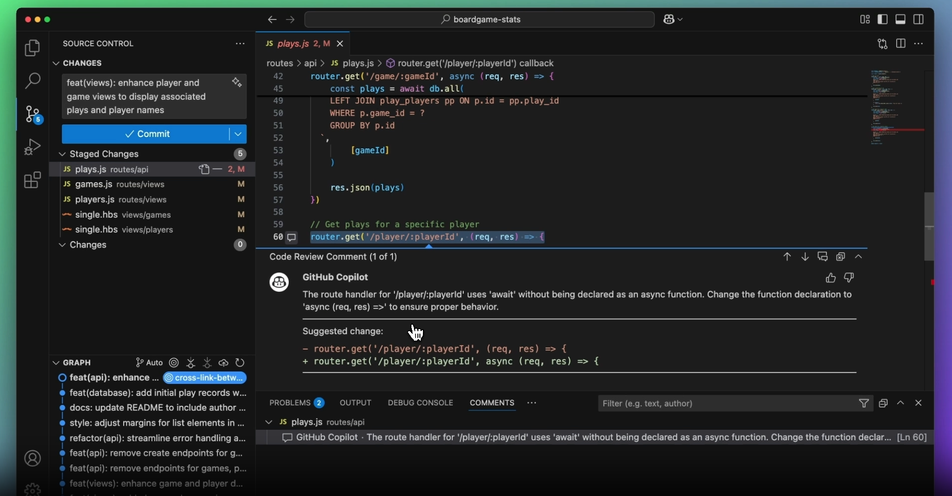
Task: Click the comment discussion icon in review header
Action: 823,257
